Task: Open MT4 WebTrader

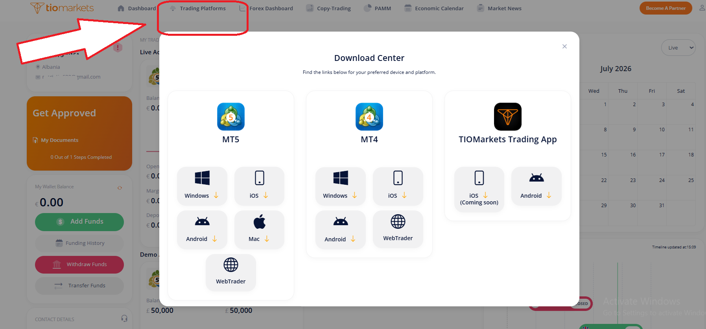Action: pos(398,229)
